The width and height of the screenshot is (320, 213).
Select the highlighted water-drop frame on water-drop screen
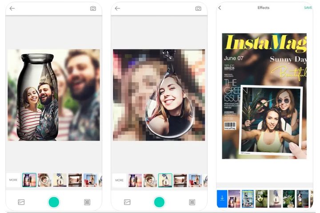coord(165,181)
